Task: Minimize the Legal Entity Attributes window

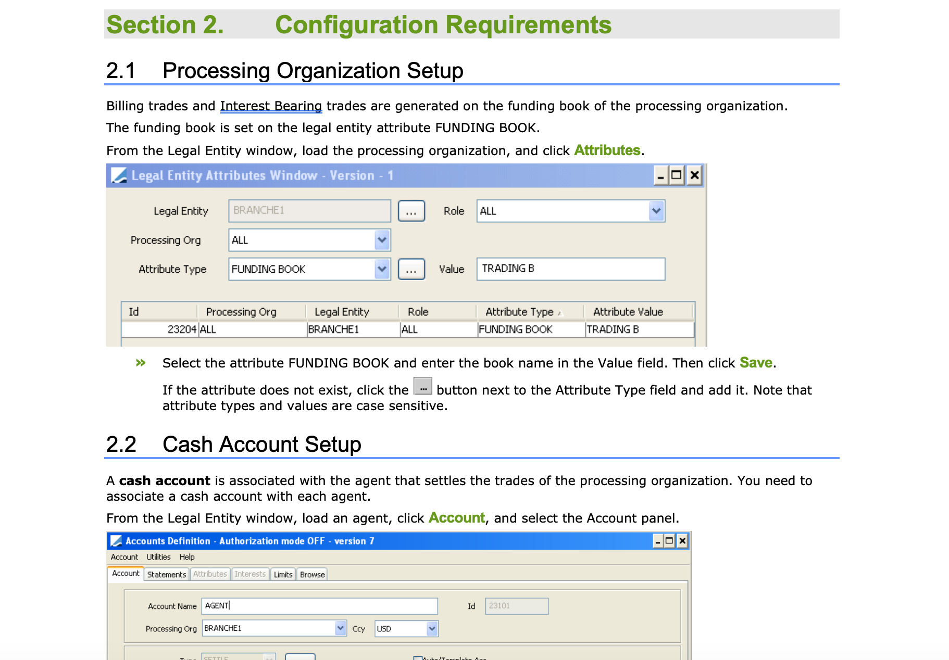Action: [660, 175]
